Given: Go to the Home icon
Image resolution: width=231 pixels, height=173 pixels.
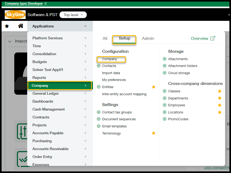Looking at the screenshot, I should (20, 26).
